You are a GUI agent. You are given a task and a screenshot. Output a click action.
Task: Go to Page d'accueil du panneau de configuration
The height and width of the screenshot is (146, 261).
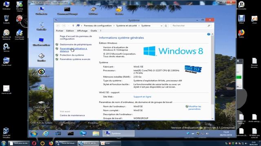click(x=76, y=37)
